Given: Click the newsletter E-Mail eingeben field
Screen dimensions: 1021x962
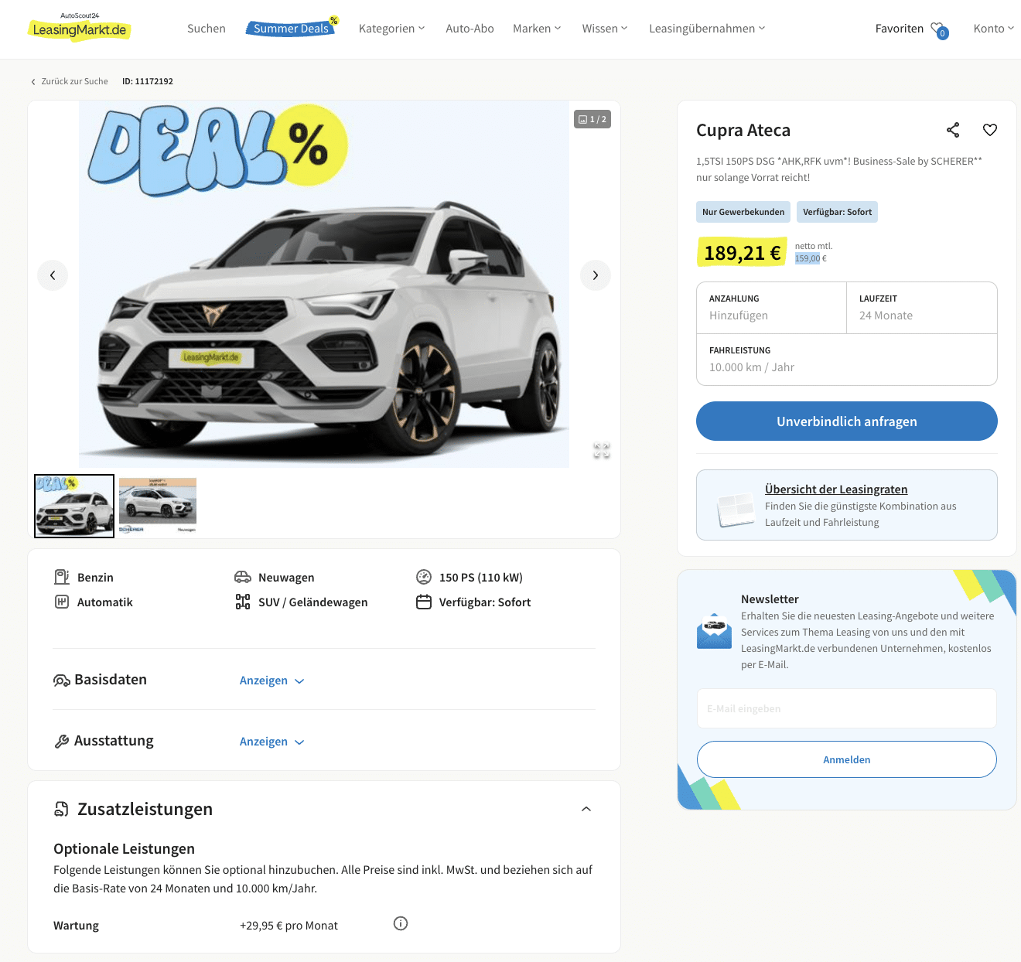Looking at the screenshot, I should coord(847,708).
